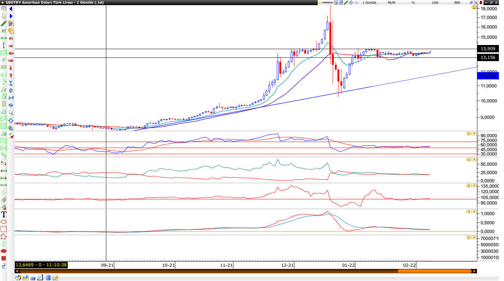
Task: Select the red outlined ellipse tool
Action: coord(4,222)
